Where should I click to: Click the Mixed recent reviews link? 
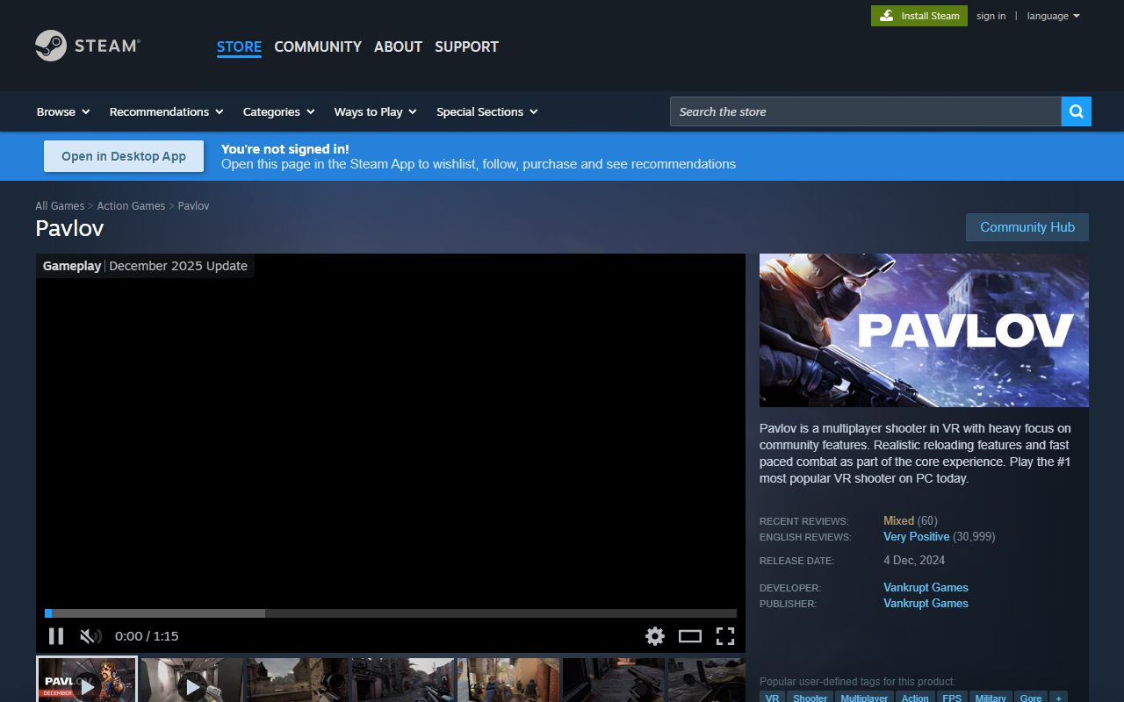click(898, 520)
